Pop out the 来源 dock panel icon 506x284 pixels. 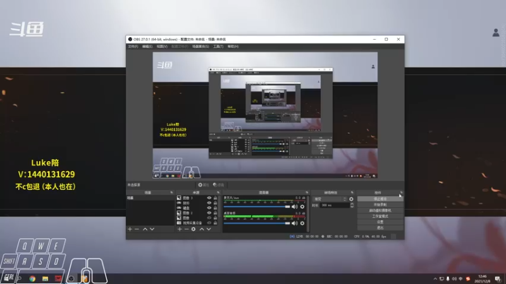point(218,192)
